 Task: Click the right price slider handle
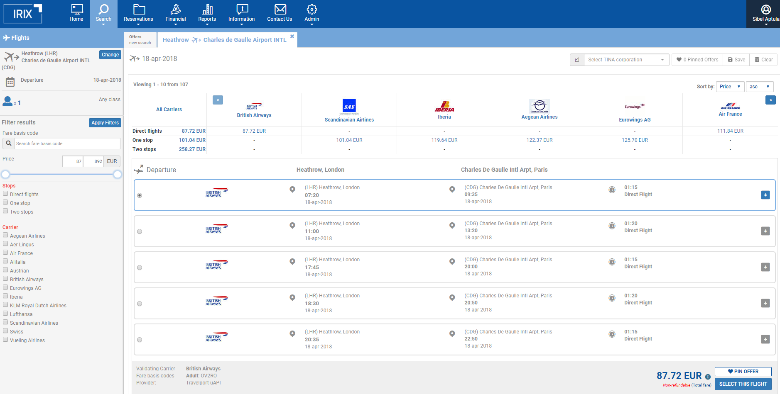pyautogui.click(x=118, y=174)
